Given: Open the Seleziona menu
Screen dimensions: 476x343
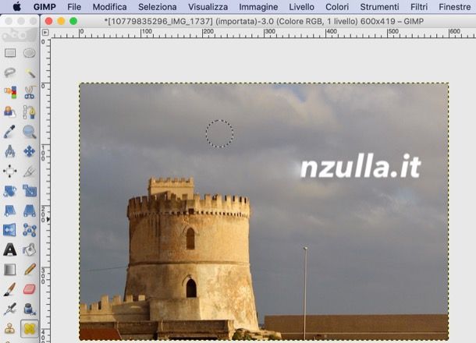Looking at the screenshot, I should click(x=158, y=7).
